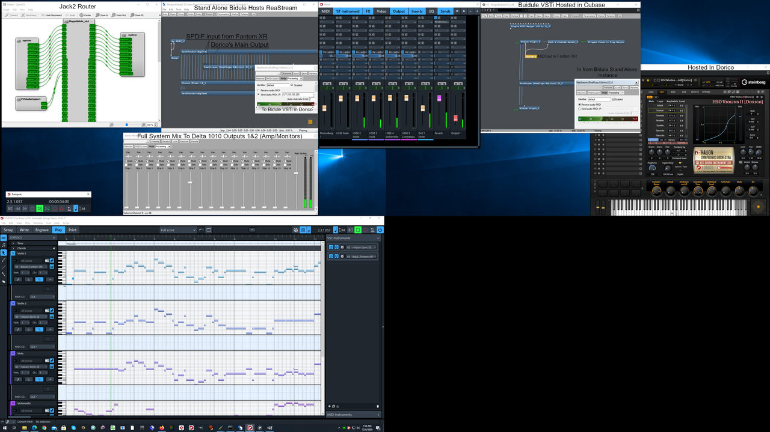Select the eraser tool in Dorico Play
The image size is (770, 432).
tap(4, 282)
